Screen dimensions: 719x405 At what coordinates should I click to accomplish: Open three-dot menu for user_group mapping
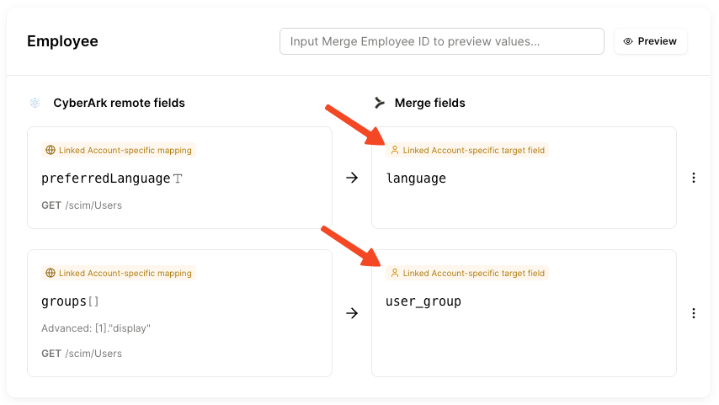pyautogui.click(x=694, y=313)
